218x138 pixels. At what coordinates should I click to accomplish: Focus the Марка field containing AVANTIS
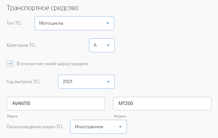[56, 104]
